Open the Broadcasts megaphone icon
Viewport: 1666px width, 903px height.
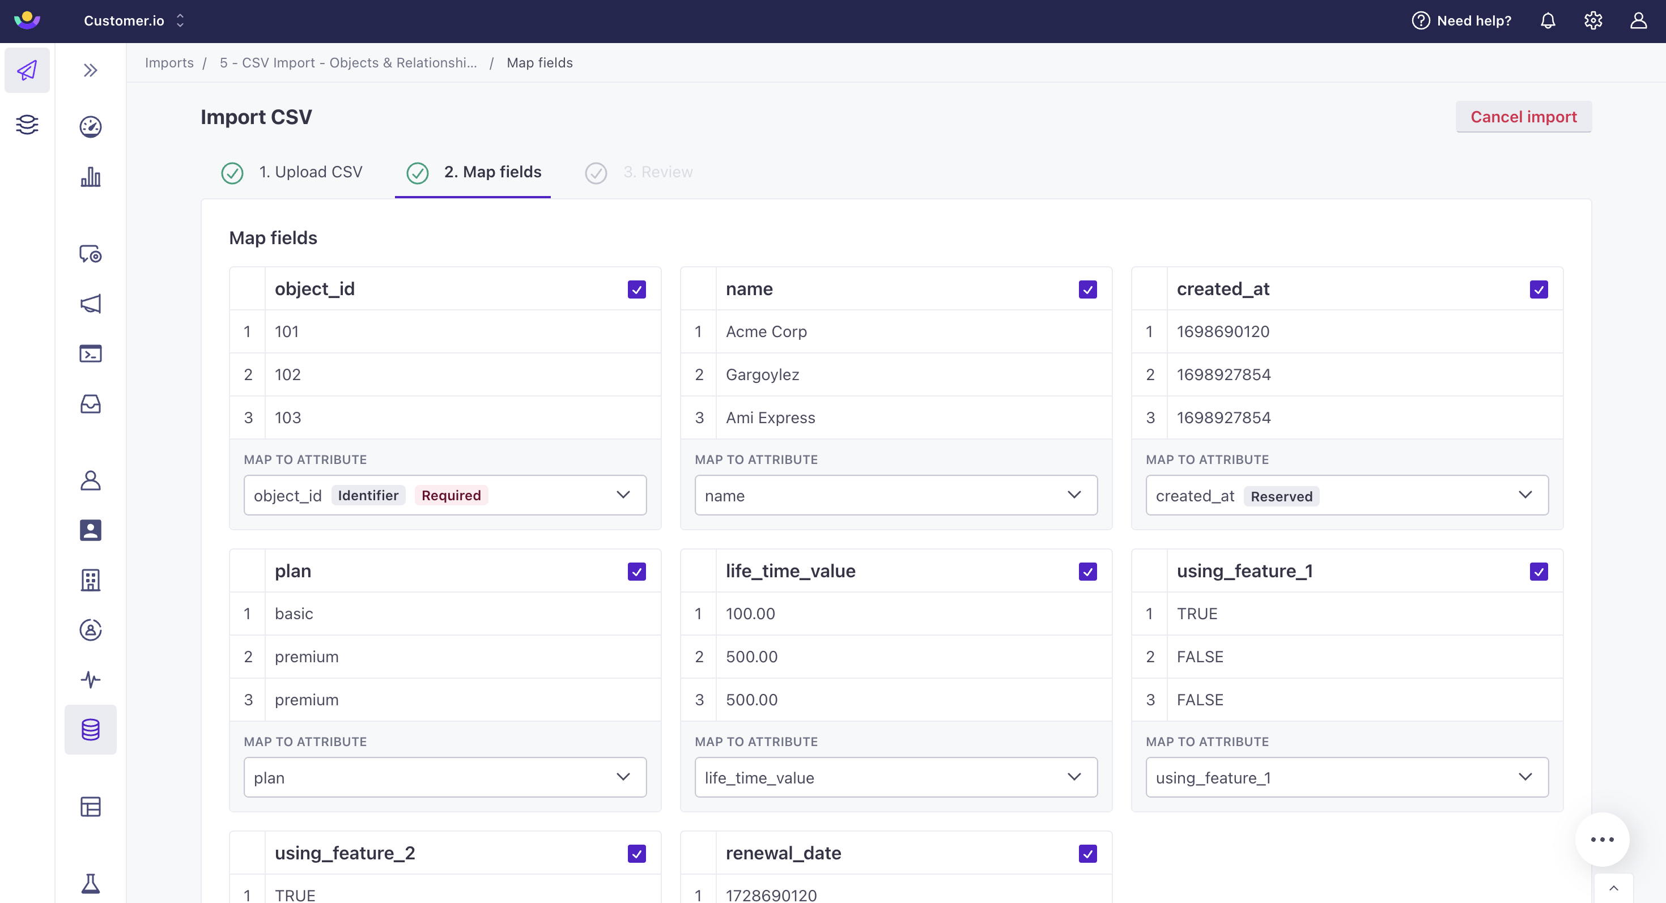91,304
